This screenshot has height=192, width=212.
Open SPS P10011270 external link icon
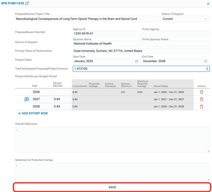27,3
